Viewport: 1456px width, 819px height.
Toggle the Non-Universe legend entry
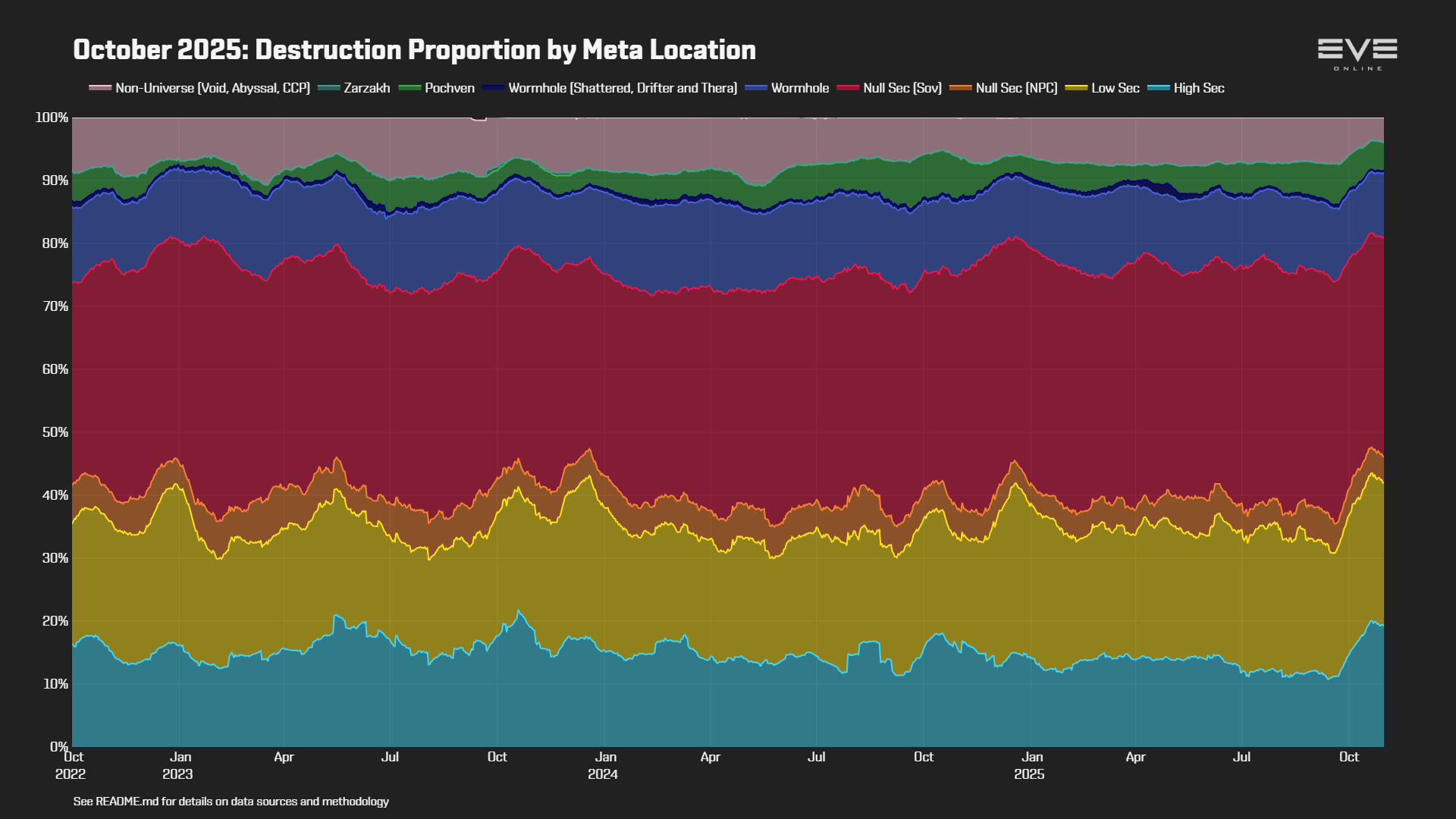click(212, 88)
